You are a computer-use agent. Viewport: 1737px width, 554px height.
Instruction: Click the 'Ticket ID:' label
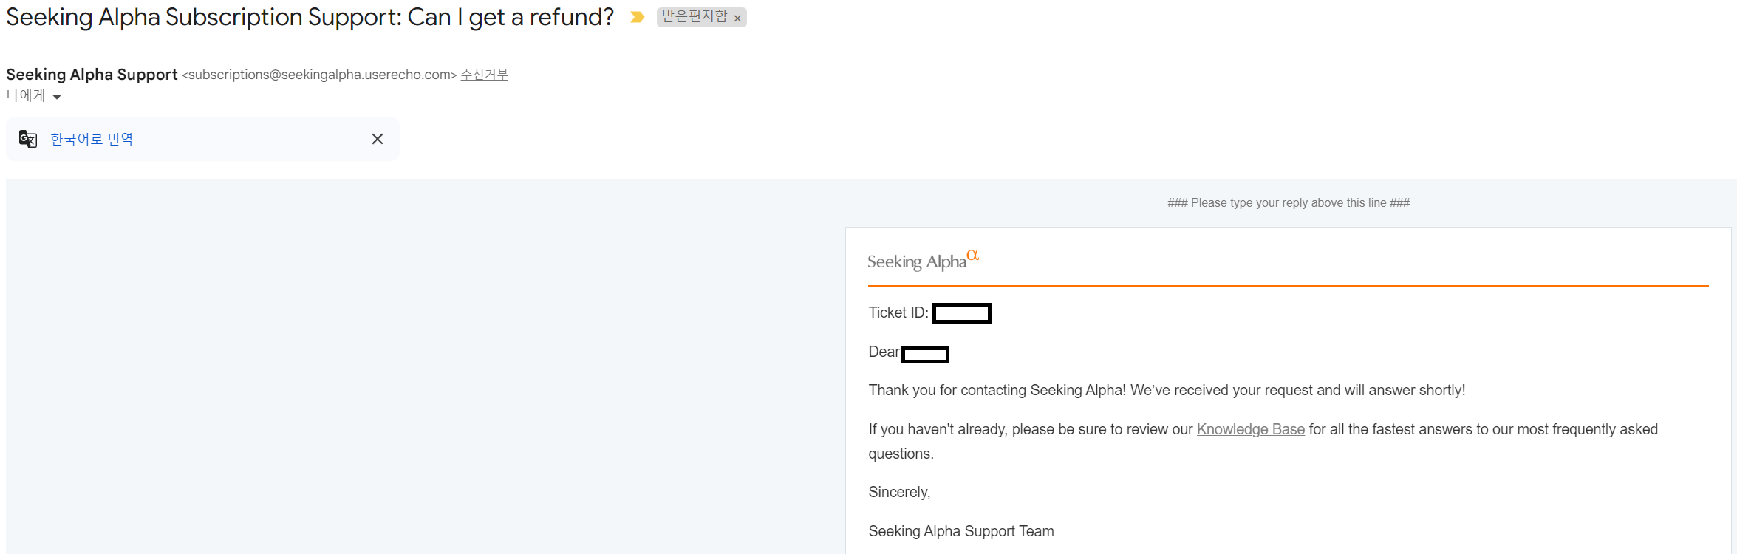tap(898, 312)
